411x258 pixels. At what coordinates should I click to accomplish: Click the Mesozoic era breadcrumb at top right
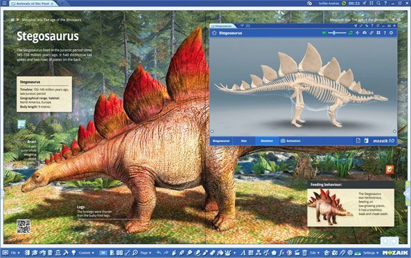[x=359, y=19]
